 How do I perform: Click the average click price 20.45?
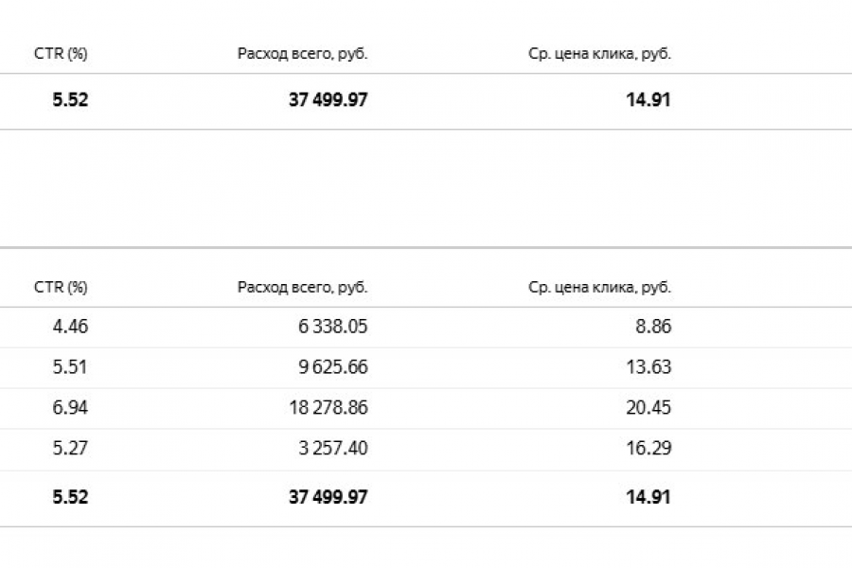pyautogui.click(x=648, y=408)
